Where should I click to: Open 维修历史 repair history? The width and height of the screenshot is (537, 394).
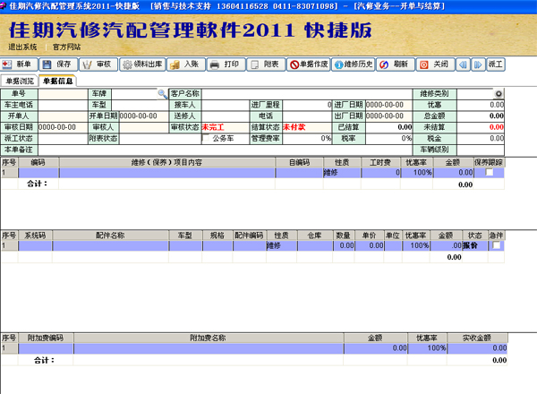point(354,64)
